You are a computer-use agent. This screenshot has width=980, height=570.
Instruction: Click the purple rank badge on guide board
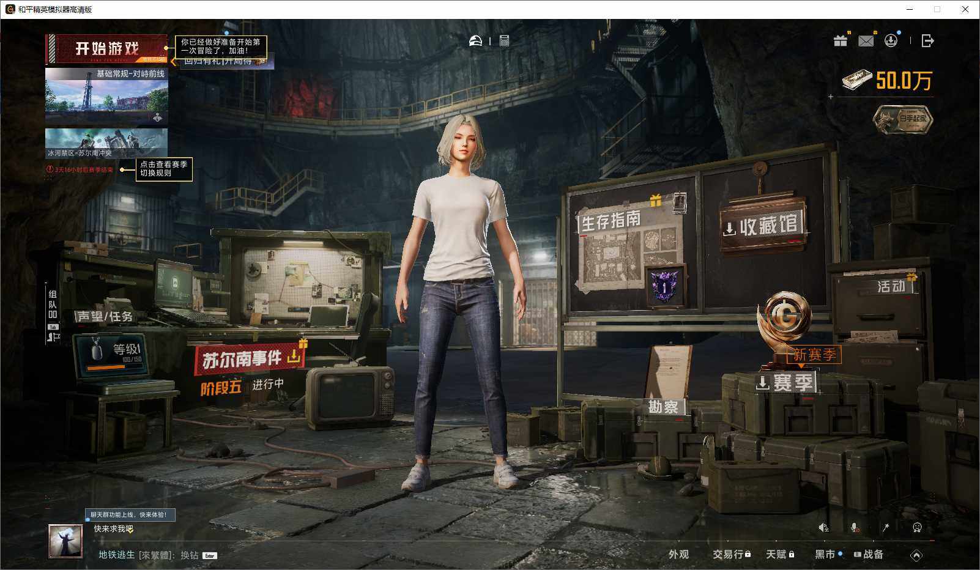tap(664, 287)
